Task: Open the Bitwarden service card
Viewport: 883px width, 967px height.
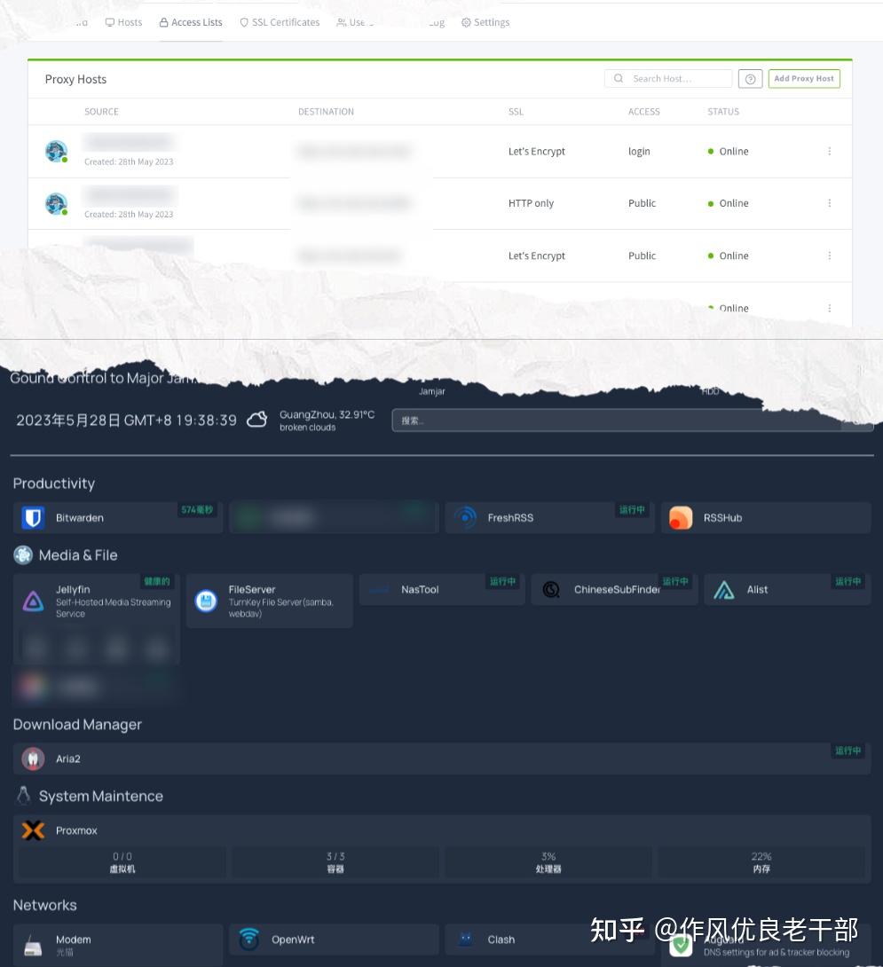Action: coord(118,517)
